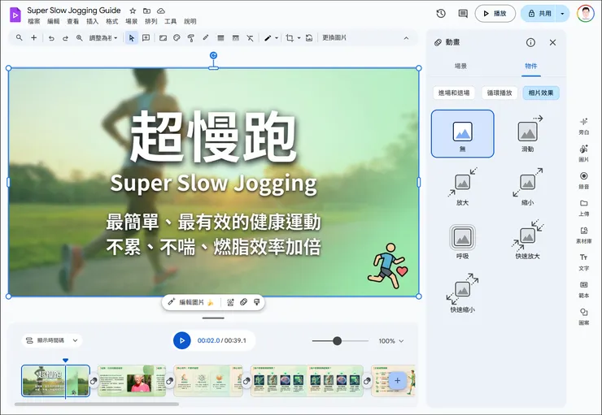
Task: Select the 循環播放 chip
Action: (499, 93)
